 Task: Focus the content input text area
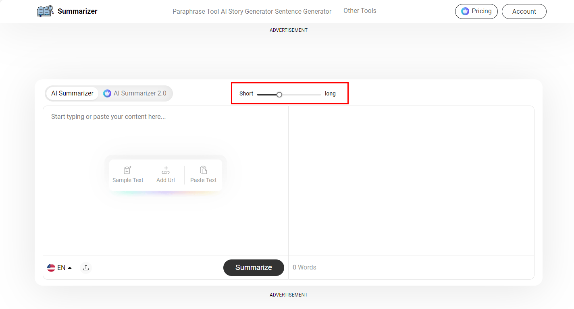point(165,133)
